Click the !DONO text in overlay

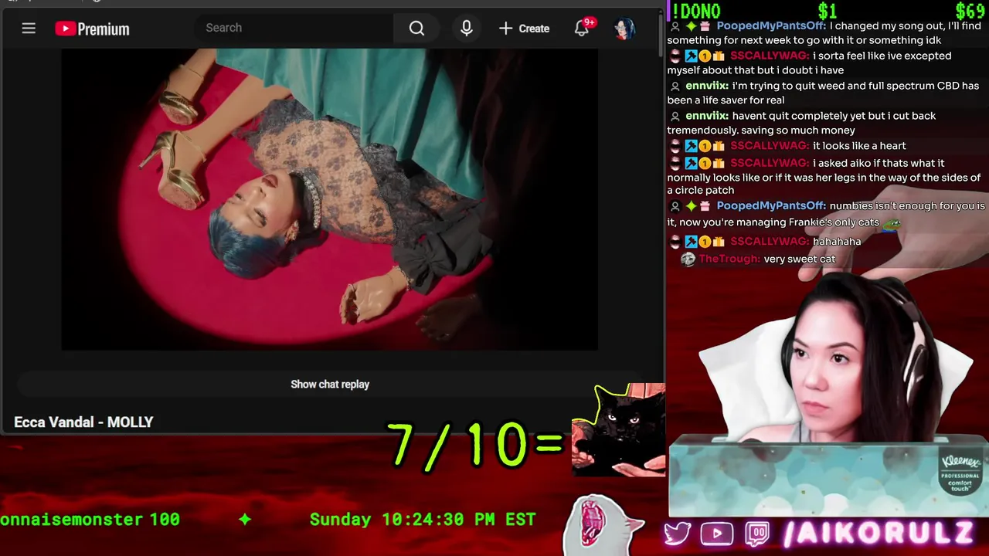(x=696, y=10)
